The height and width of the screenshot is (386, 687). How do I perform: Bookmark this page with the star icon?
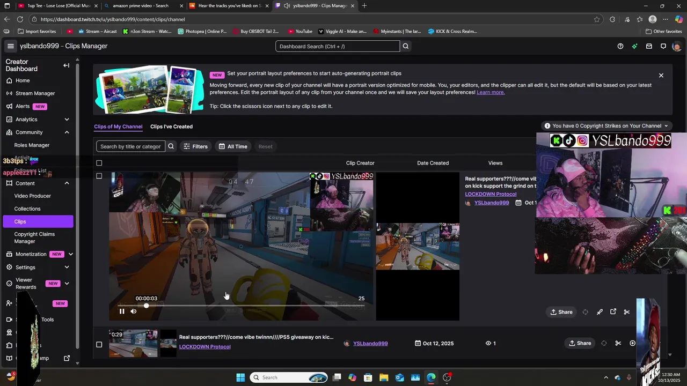tap(597, 19)
